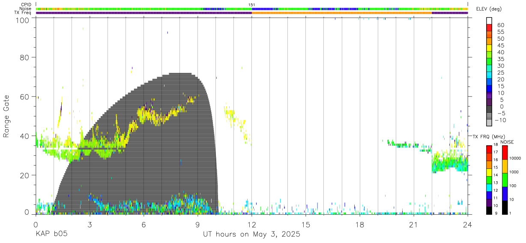The image size is (526, 243).
Task: Click the CPID label above the plot
Action: point(26,5)
